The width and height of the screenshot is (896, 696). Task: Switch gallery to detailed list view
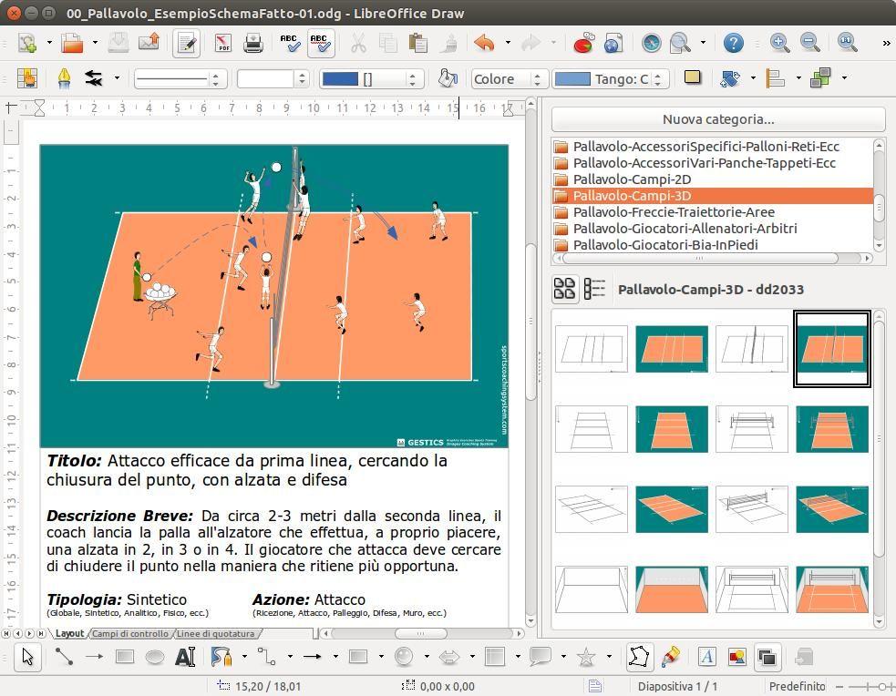594,289
